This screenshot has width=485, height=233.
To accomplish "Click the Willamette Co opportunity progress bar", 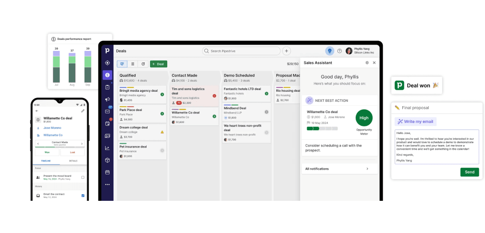I will (322, 129).
